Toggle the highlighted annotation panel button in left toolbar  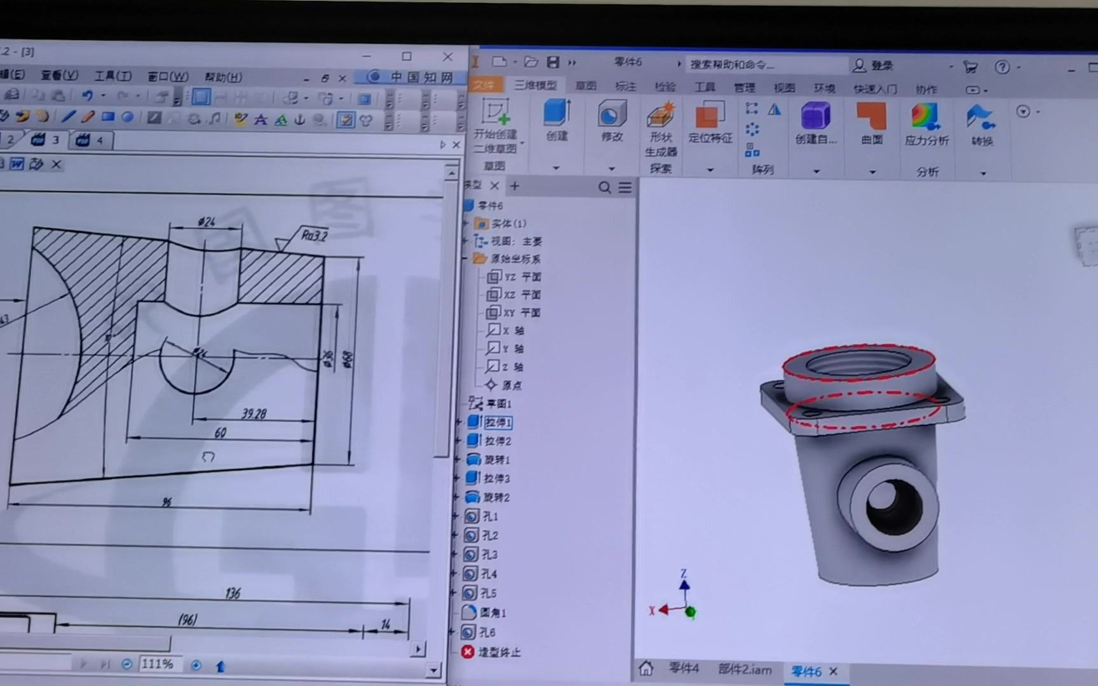(x=346, y=120)
